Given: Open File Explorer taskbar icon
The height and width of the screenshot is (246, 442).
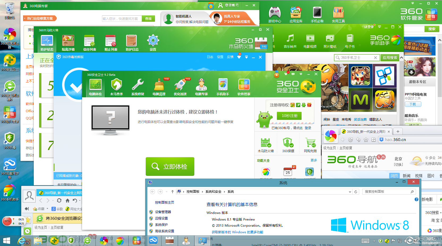Looking at the screenshot, I should 38,241.
